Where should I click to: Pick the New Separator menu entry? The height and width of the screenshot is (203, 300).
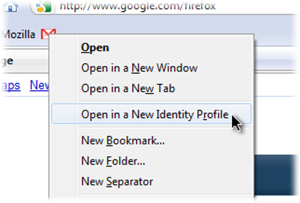pyautogui.click(x=117, y=181)
